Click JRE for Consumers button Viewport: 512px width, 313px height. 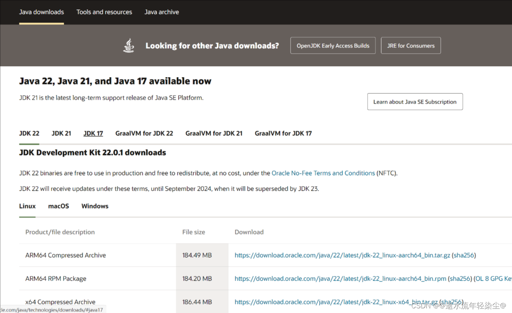pos(411,46)
